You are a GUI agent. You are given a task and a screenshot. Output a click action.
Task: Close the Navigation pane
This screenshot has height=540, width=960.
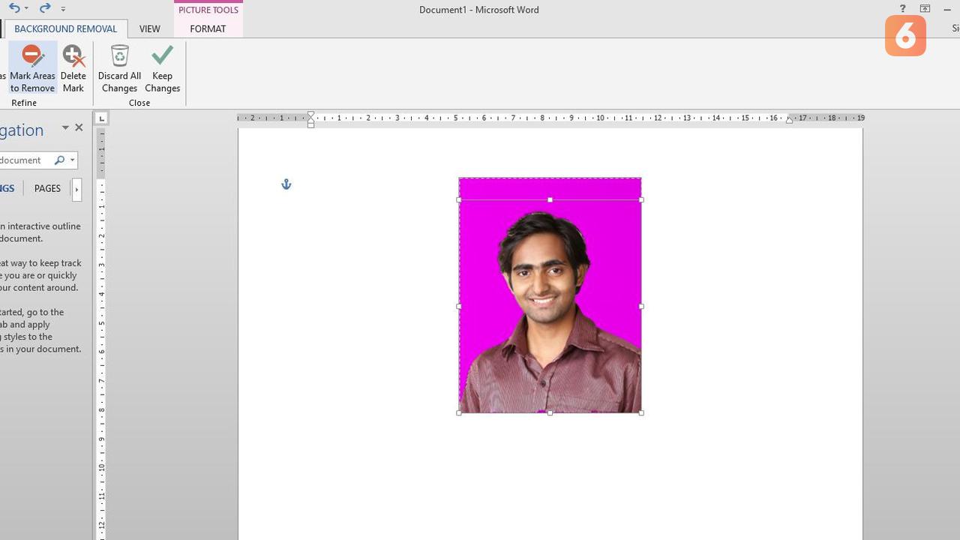79,128
